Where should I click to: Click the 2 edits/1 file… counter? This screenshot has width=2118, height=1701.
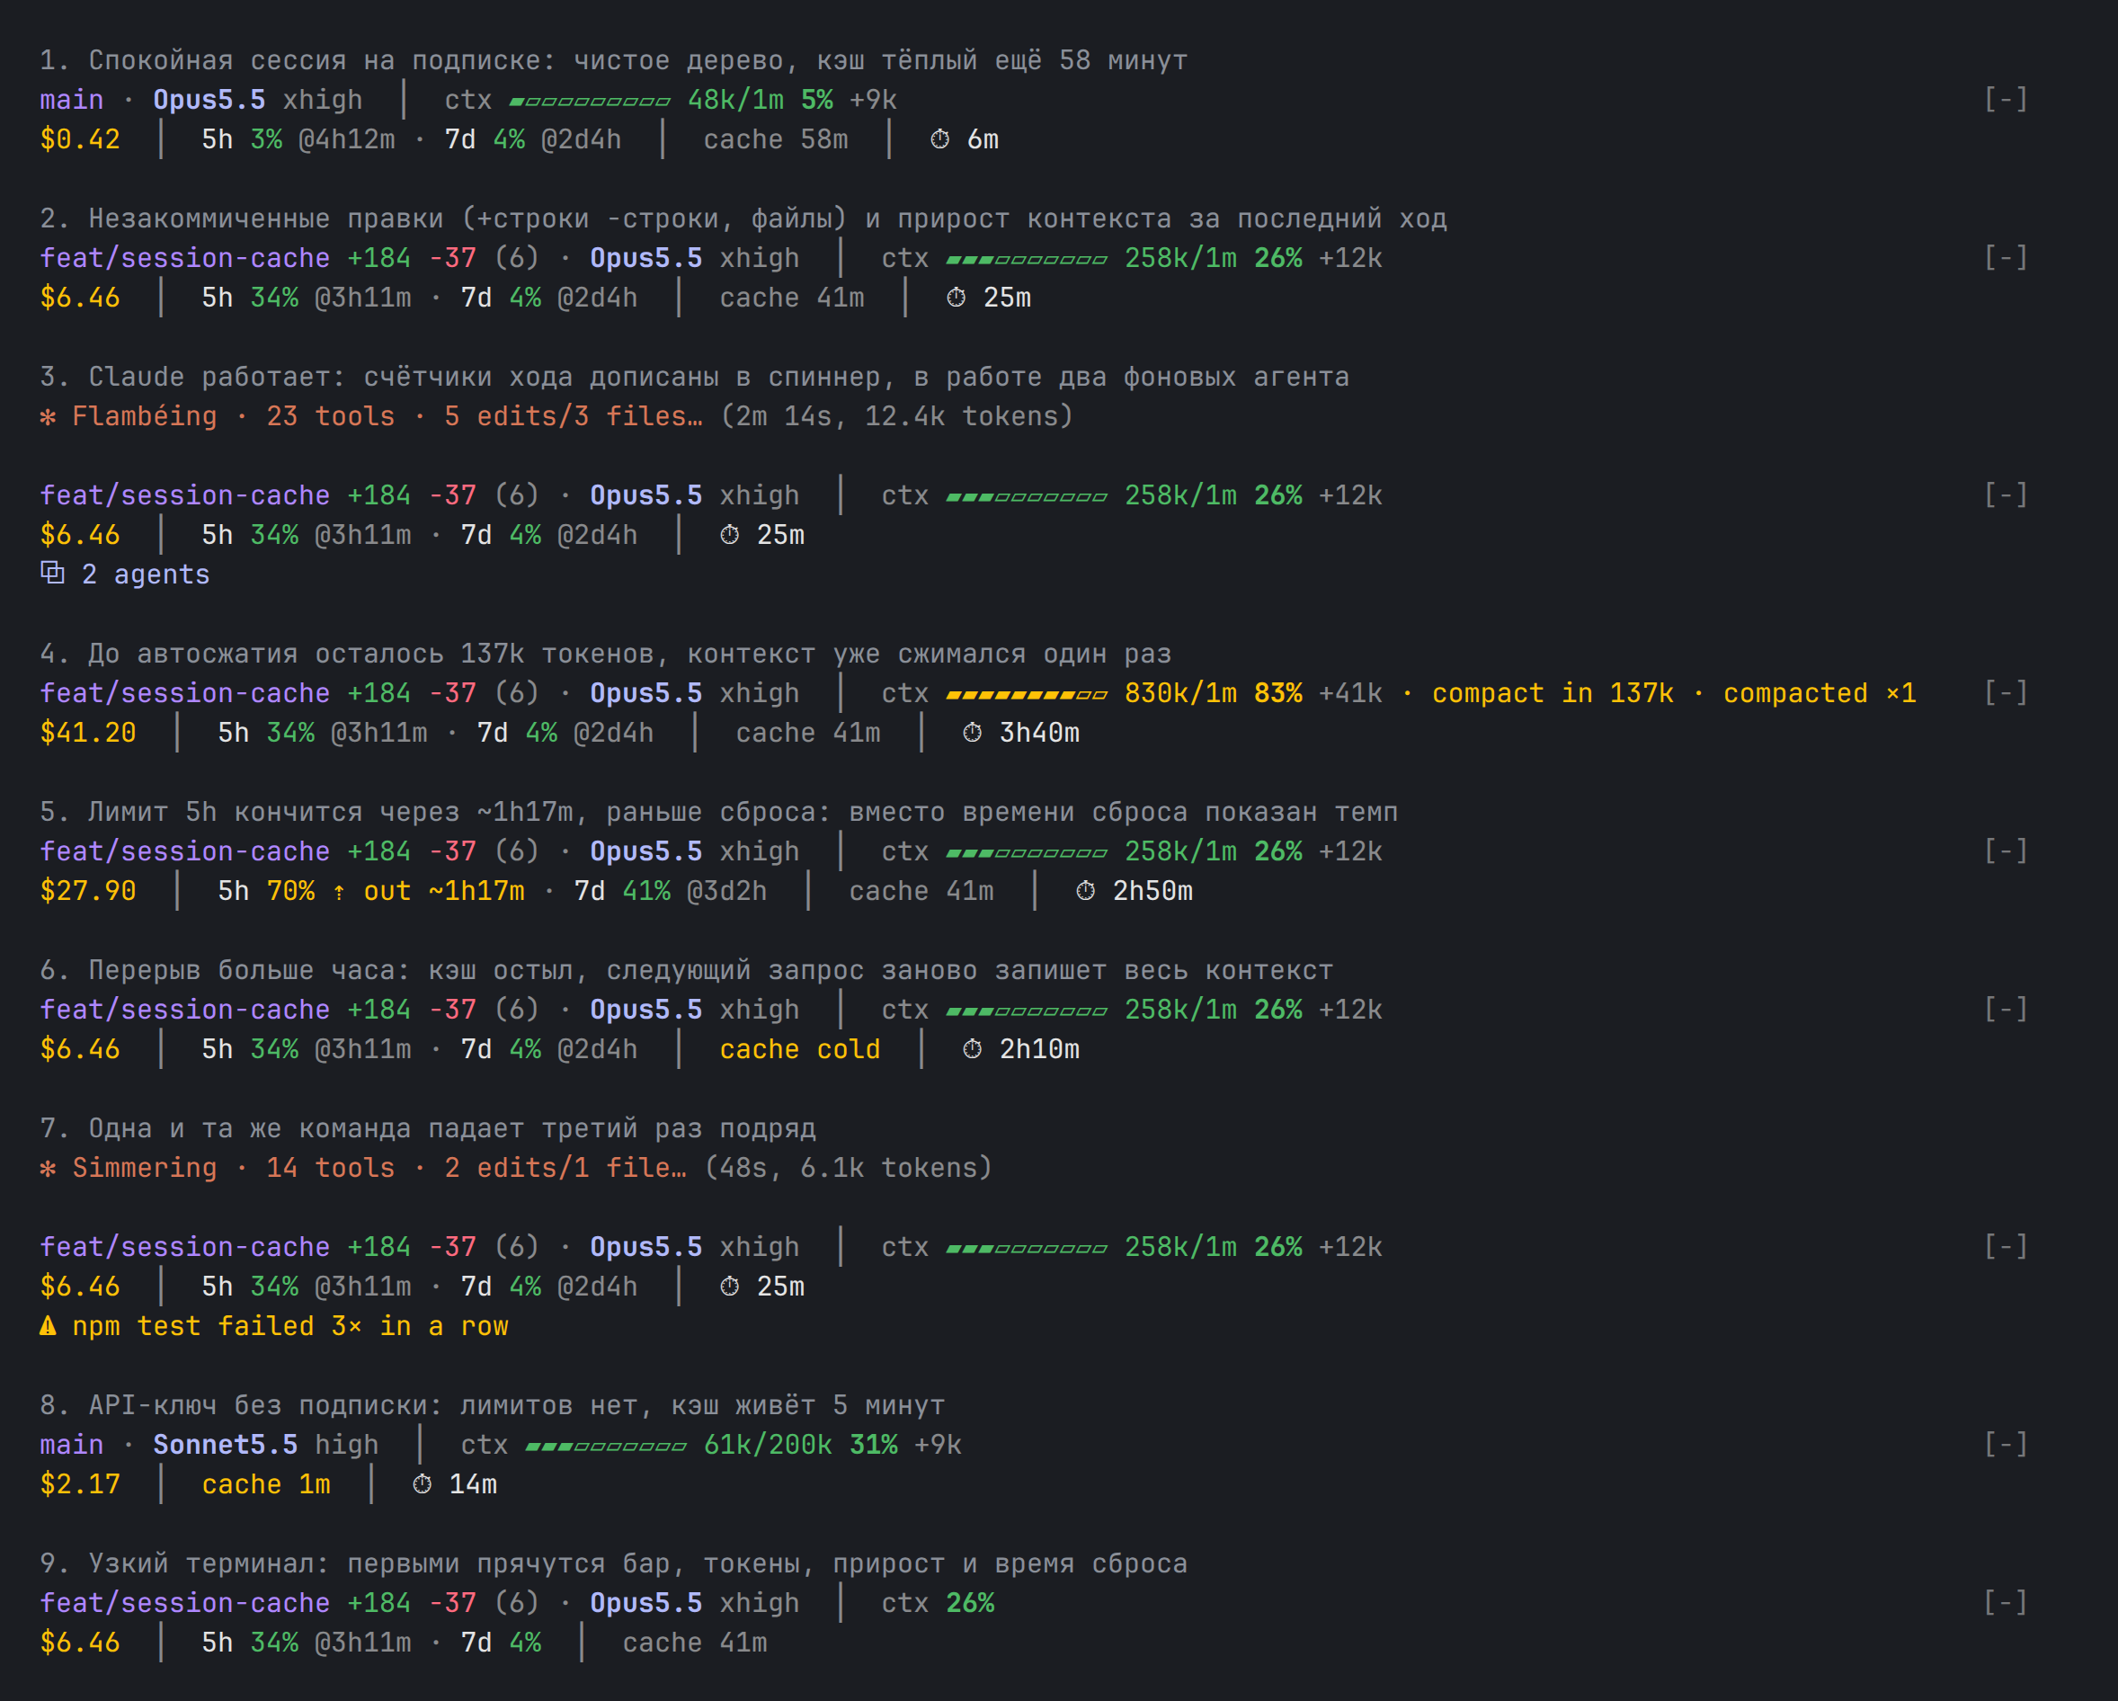(565, 1169)
